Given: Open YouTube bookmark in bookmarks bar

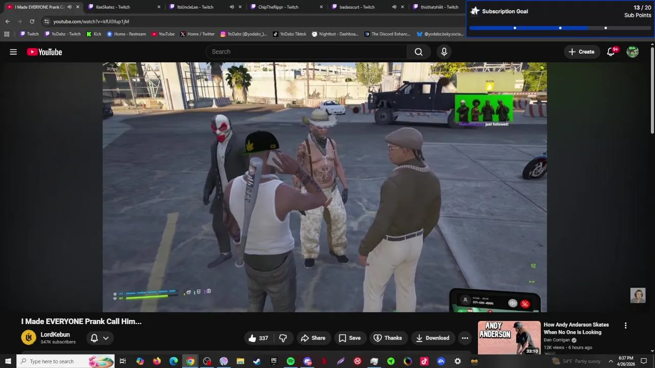Looking at the screenshot, I should coord(163,34).
